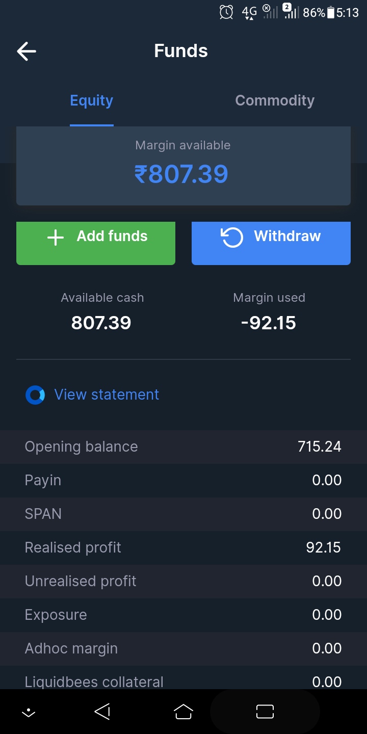Tap the back arrow icon
This screenshot has width=367, height=734.
[x=27, y=51]
